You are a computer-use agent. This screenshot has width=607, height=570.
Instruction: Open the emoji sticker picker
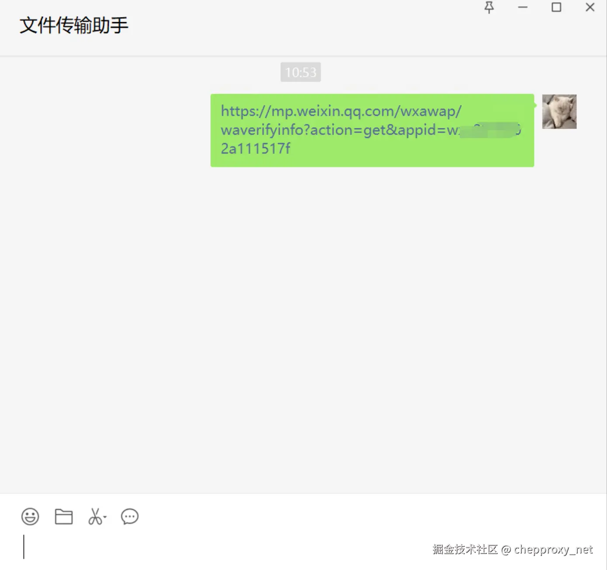pyautogui.click(x=30, y=517)
